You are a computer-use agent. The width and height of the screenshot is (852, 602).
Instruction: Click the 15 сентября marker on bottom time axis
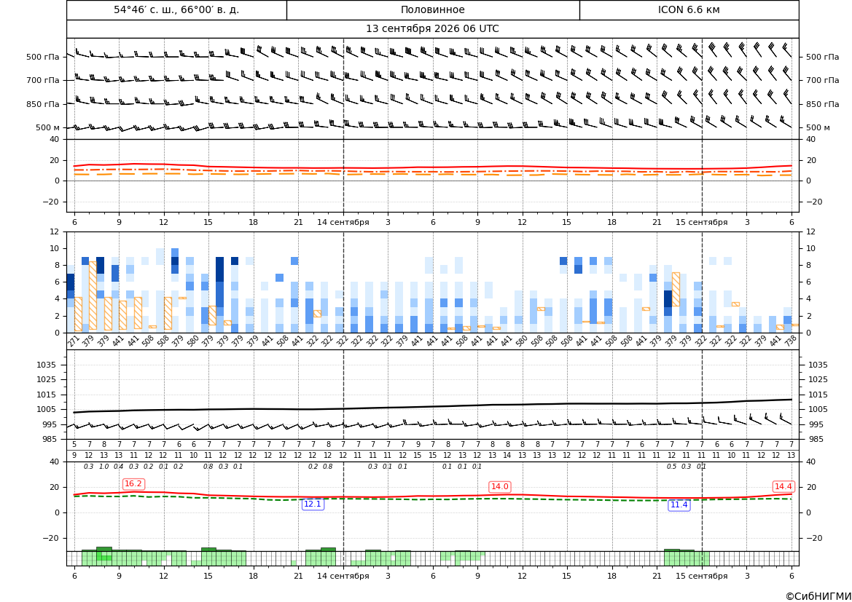click(x=701, y=576)
